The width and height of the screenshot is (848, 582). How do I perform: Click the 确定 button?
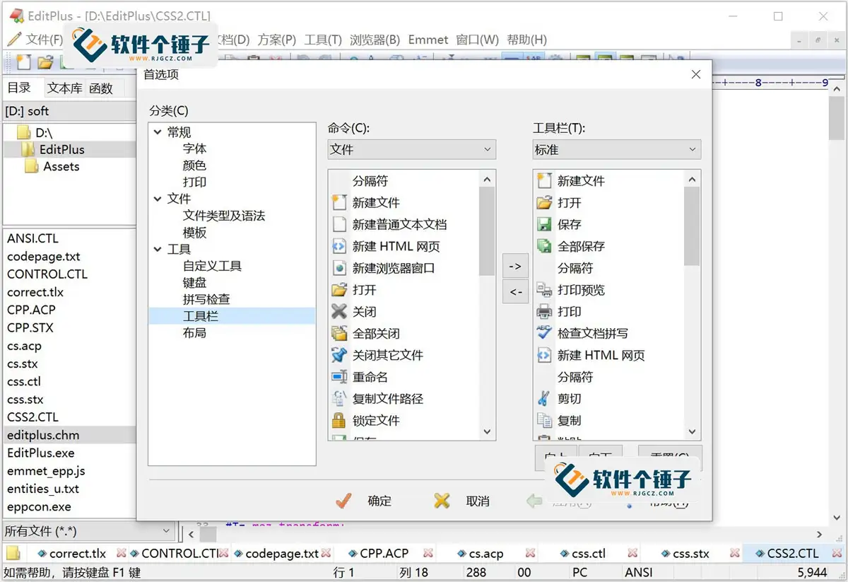(x=379, y=501)
